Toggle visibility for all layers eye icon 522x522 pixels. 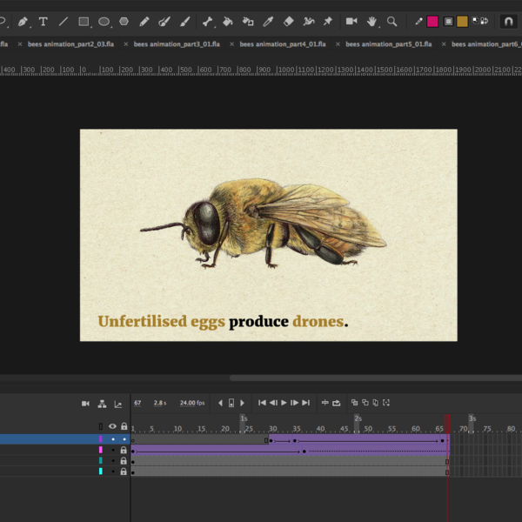[112, 426]
